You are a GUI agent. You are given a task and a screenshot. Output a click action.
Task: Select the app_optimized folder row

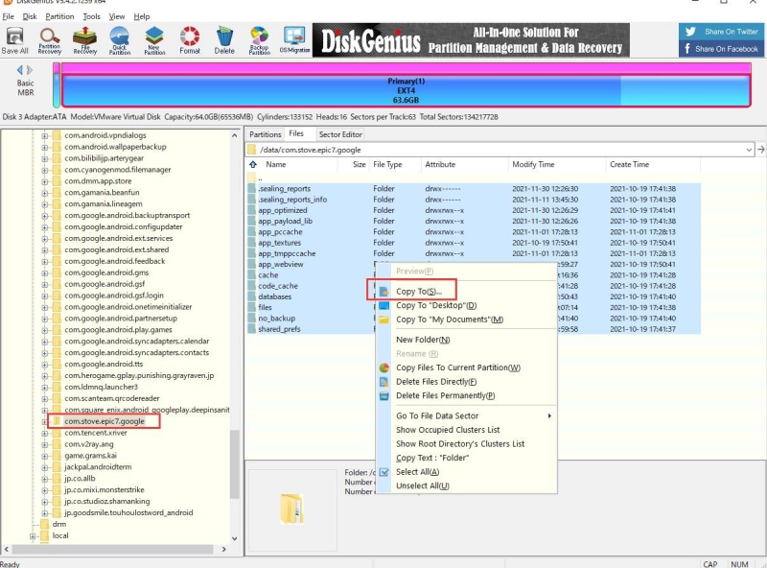(474, 210)
